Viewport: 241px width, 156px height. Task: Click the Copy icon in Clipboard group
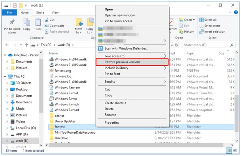26,23
